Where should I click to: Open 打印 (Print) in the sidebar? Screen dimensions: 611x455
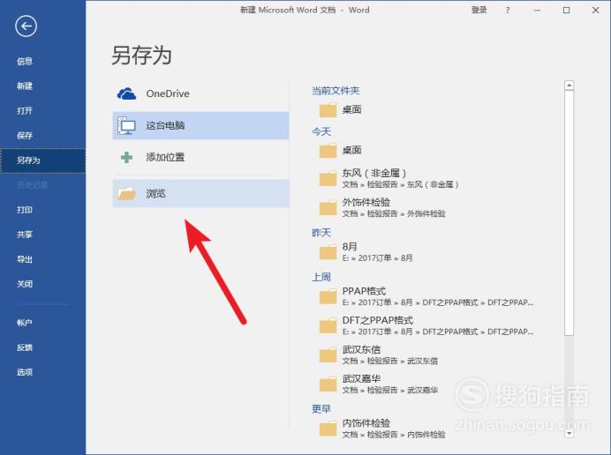pos(25,210)
